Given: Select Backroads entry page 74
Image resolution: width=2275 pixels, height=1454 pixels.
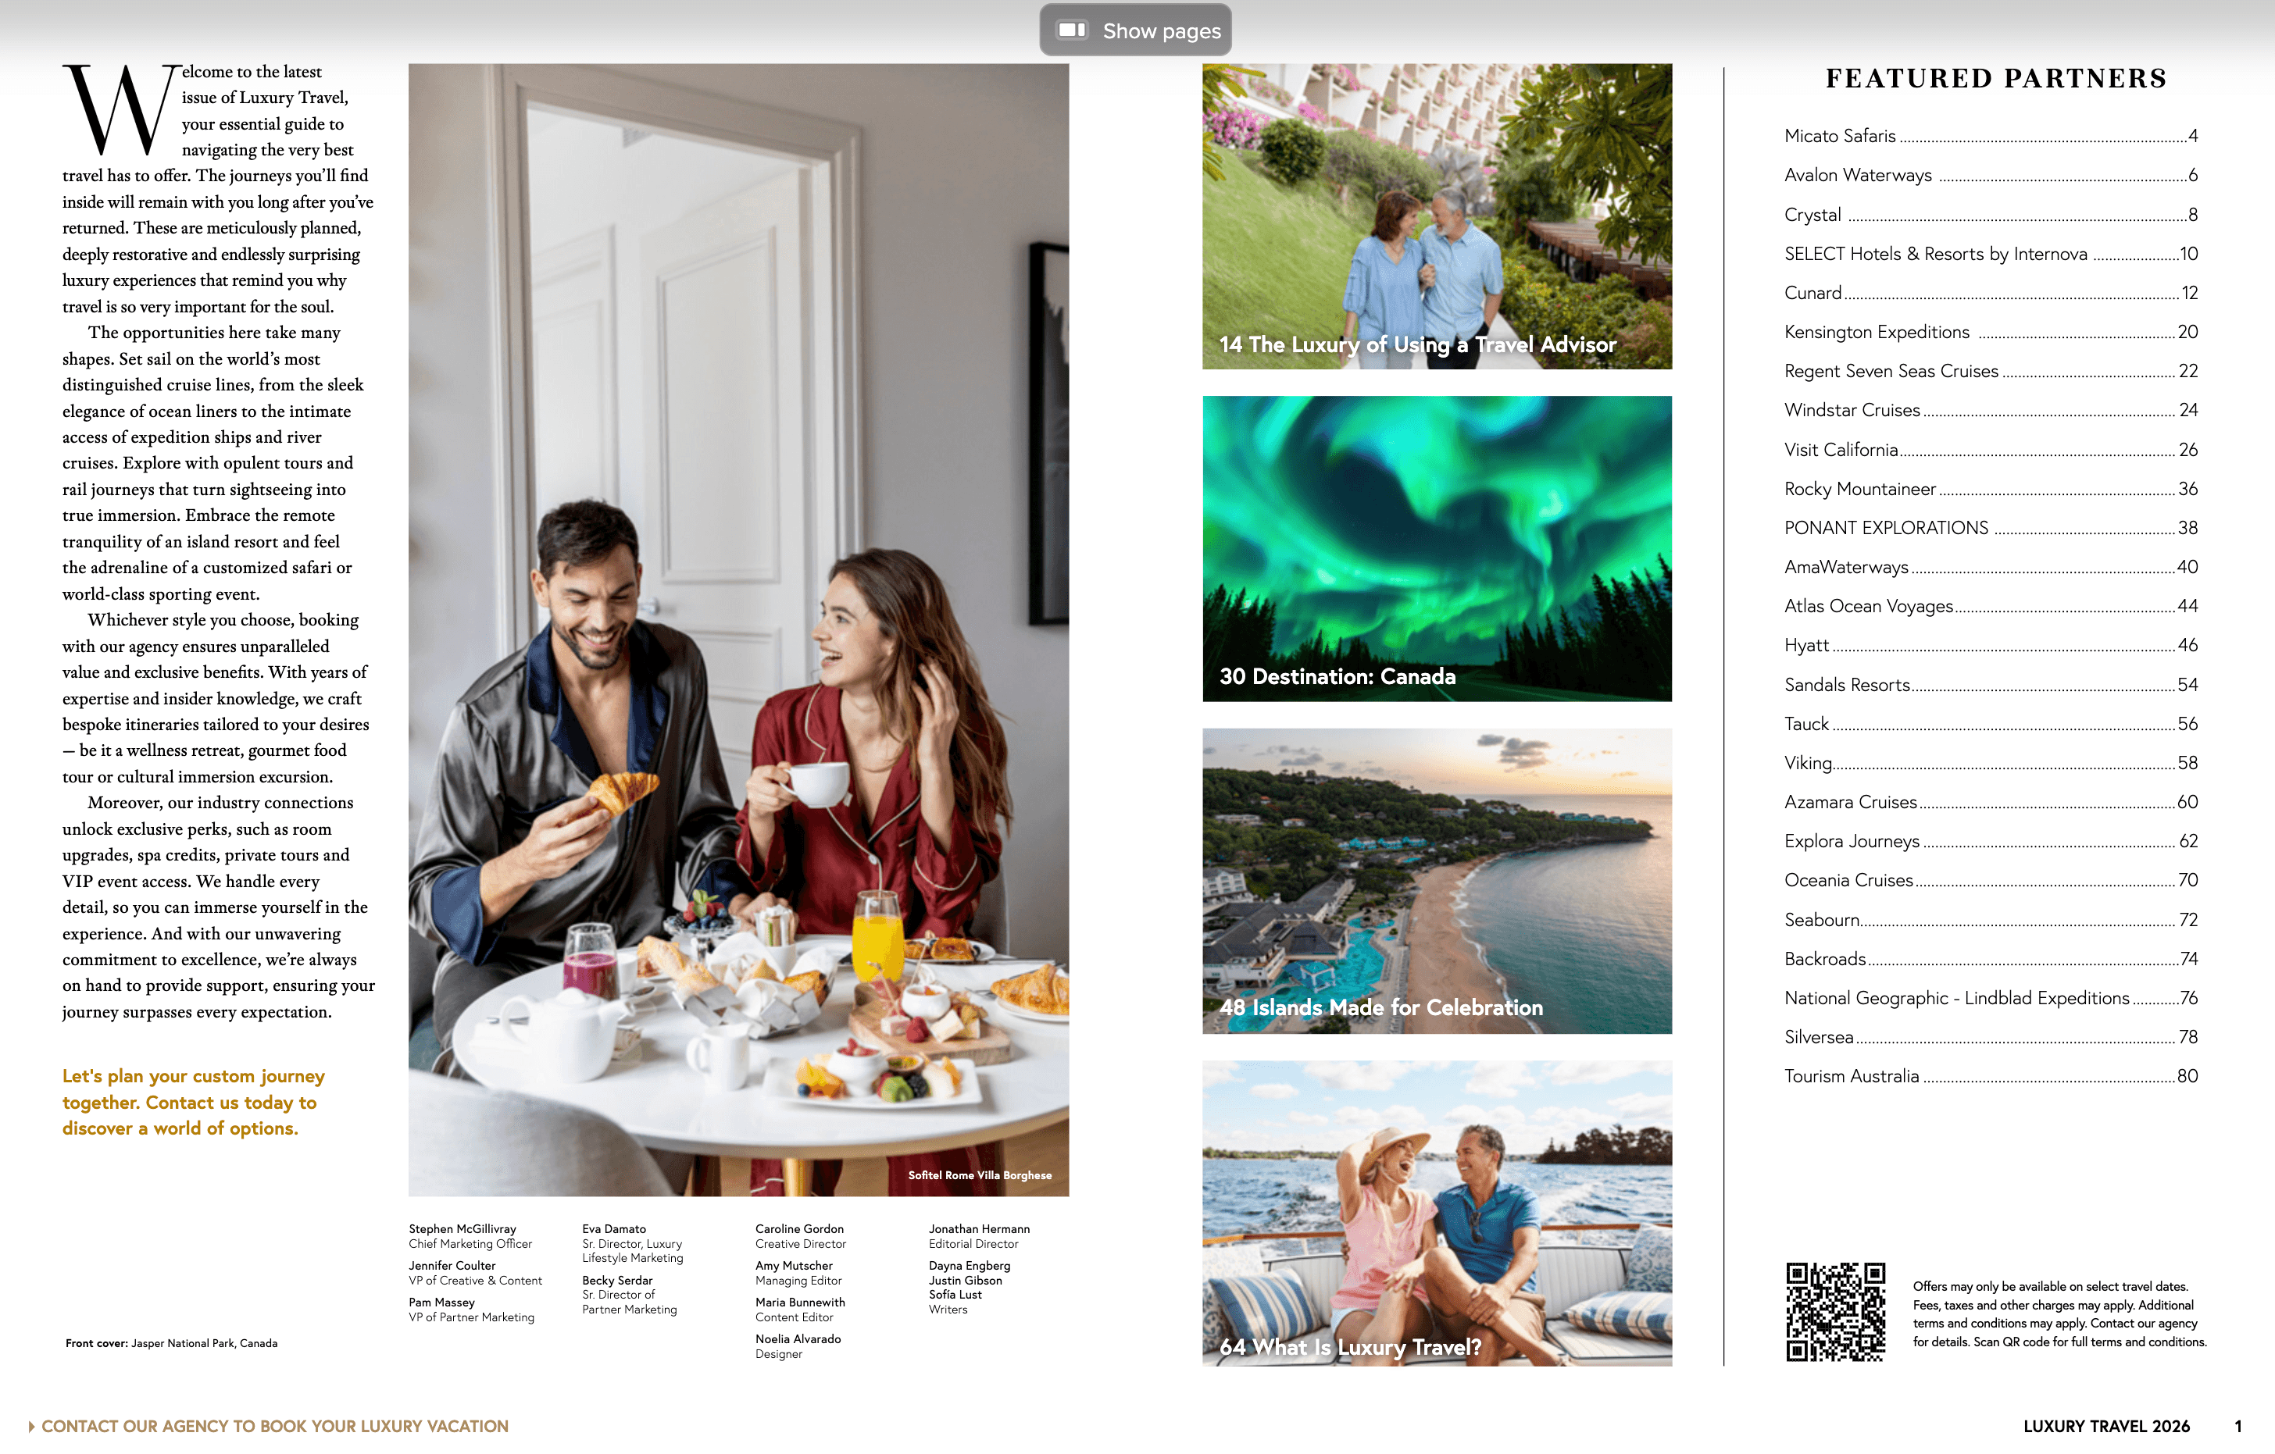Looking at the screenshot, I should (1991, 959).
